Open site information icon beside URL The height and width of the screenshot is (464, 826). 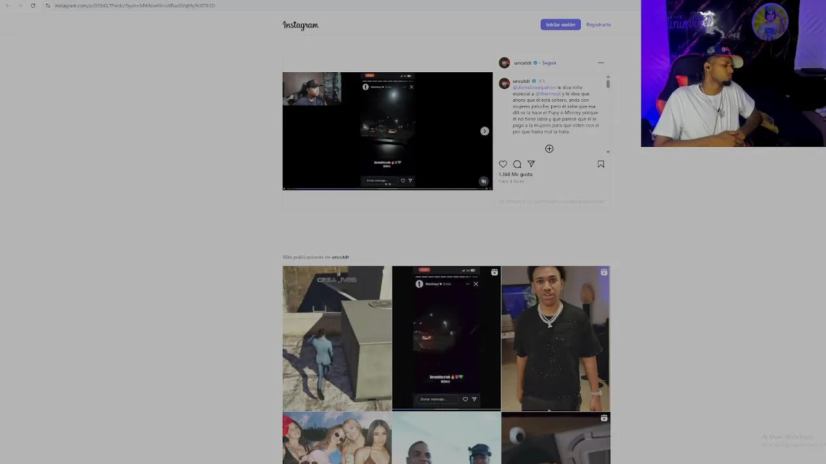tap(48, 5)
